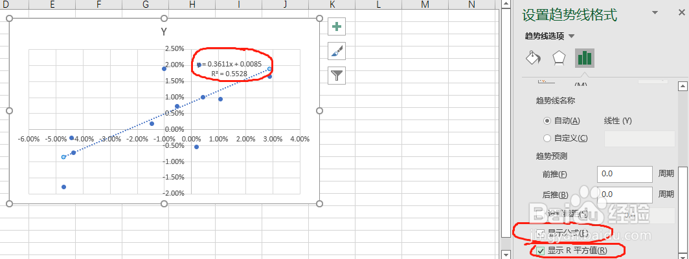The image size is (689, 259).
Task: Select column header F
Action: click(x=99, y=5)
